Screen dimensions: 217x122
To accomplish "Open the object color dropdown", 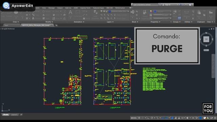I will click(163, 12).
